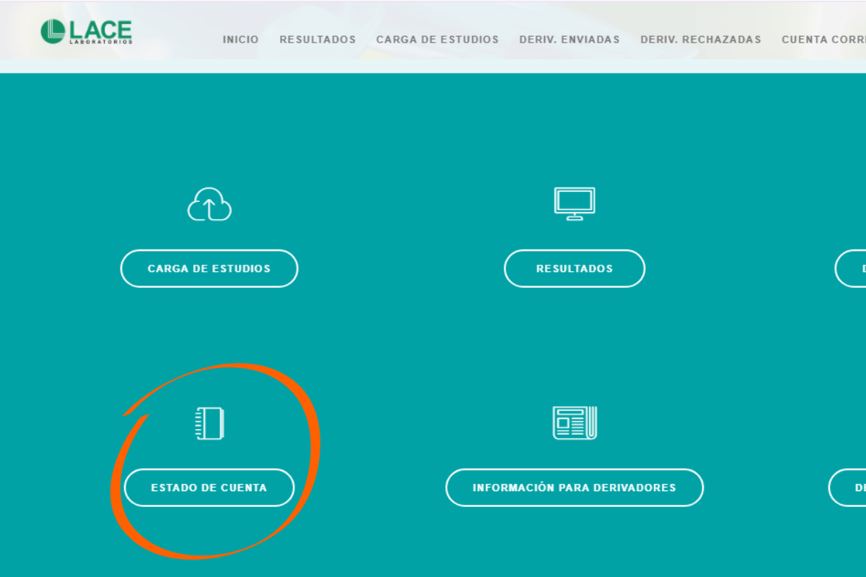Select Deriv. Rechazadas in the navigation bar
The height and width of the screenshot is (577, 866).
[x=701, y=40]
